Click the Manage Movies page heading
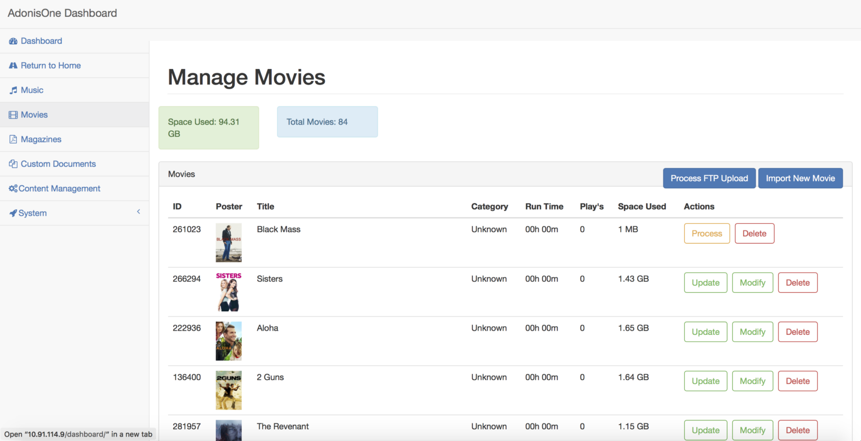The image size is (861, 441). (x=247, y=77)
